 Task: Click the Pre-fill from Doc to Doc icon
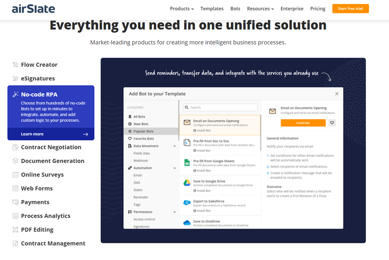click(187, 143)
